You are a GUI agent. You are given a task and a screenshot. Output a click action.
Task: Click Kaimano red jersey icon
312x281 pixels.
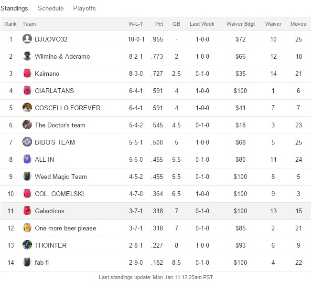[27, 73]
